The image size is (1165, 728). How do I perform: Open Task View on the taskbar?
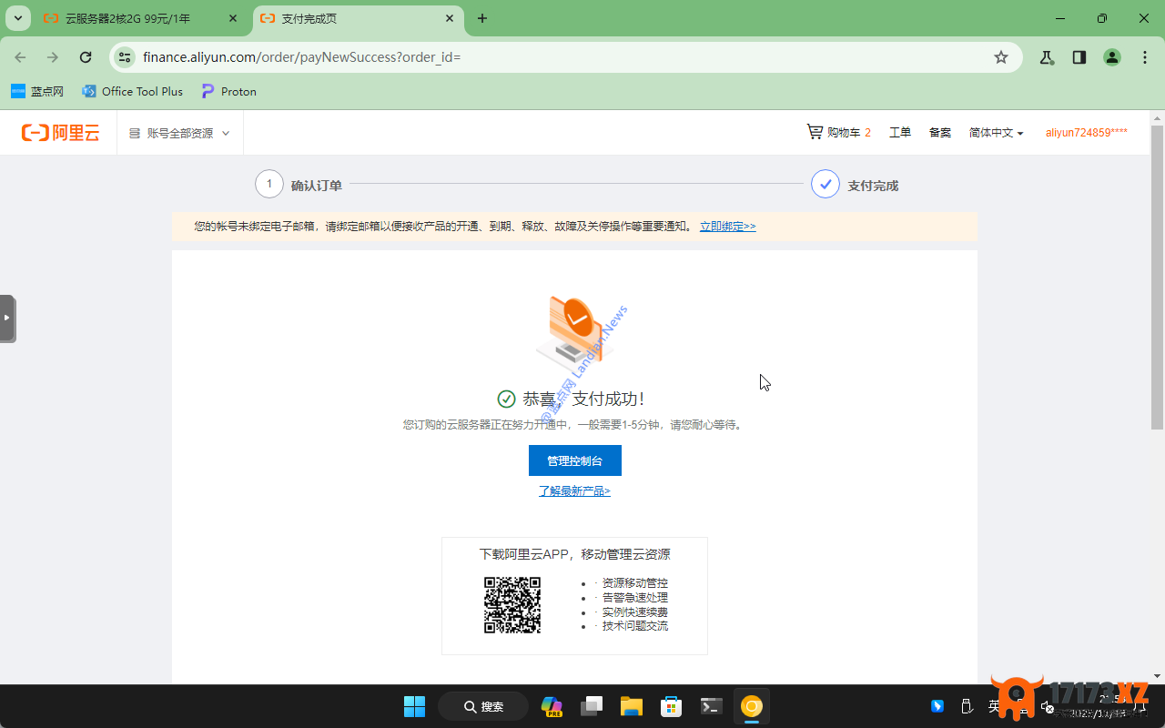click(592, 706)
